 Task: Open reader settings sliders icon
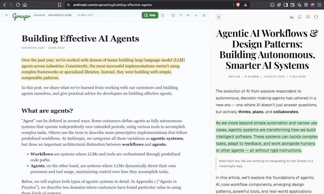[x=204, y=15]
